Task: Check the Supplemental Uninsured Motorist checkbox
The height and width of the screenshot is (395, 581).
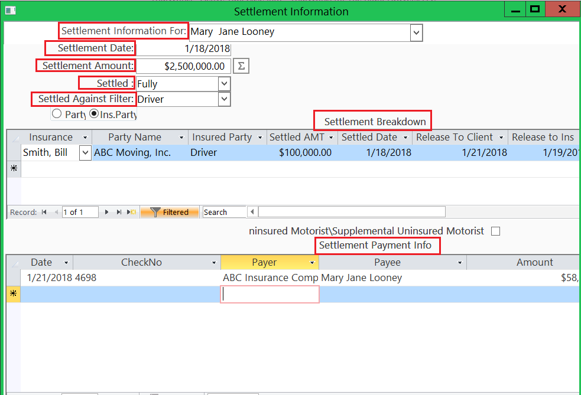Action: 495,231
